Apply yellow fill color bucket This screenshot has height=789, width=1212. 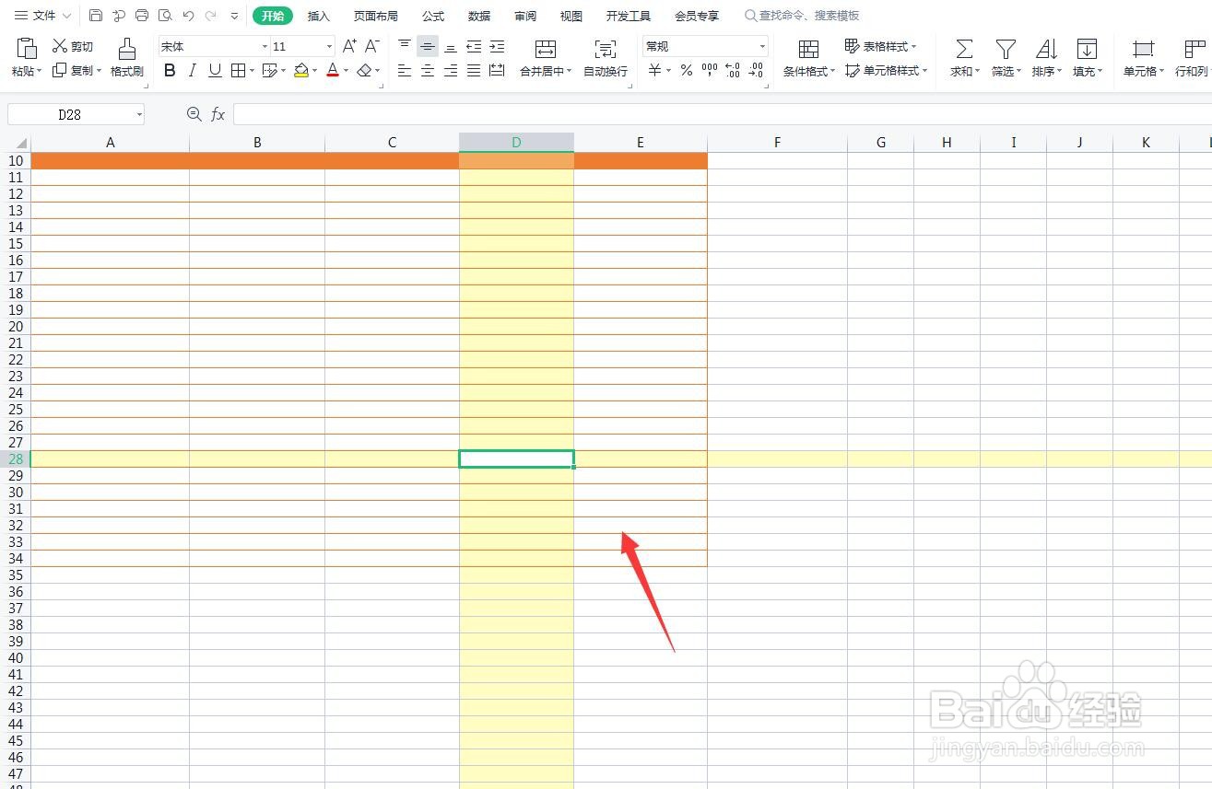(x=301, y=71)
